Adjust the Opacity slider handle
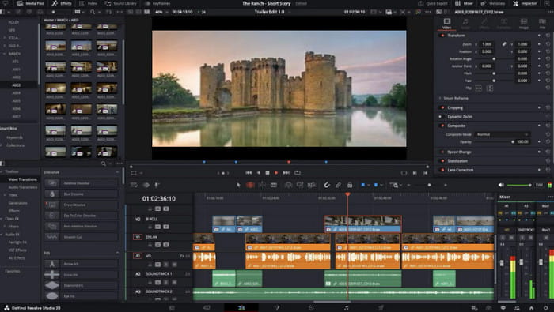 (512, 142)
